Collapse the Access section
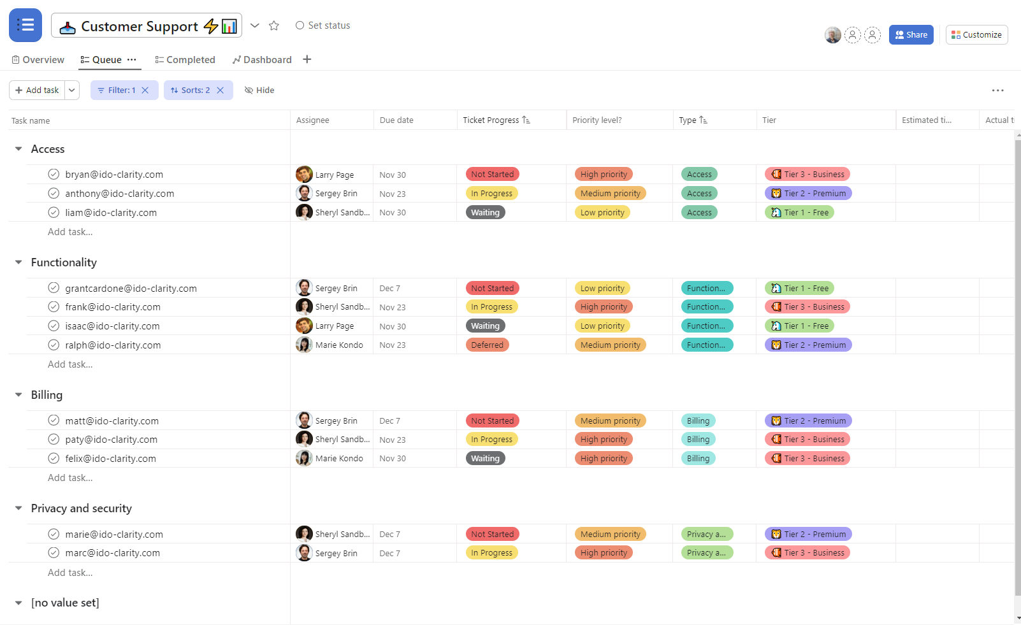Image resolution: width=1021 pixels, height=625 pixels. click(17, 148)
